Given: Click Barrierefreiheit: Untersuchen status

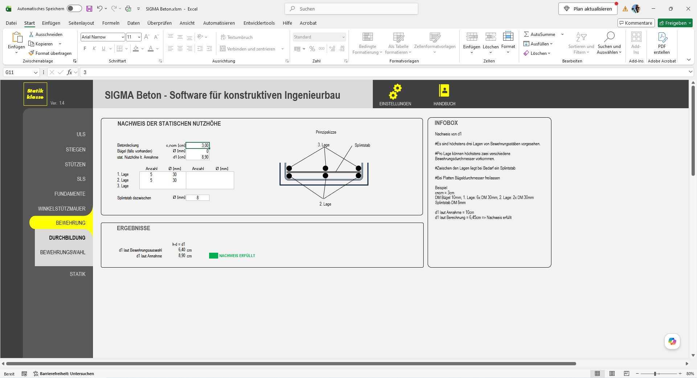Looking at the screenshot, I should point(64,374).
